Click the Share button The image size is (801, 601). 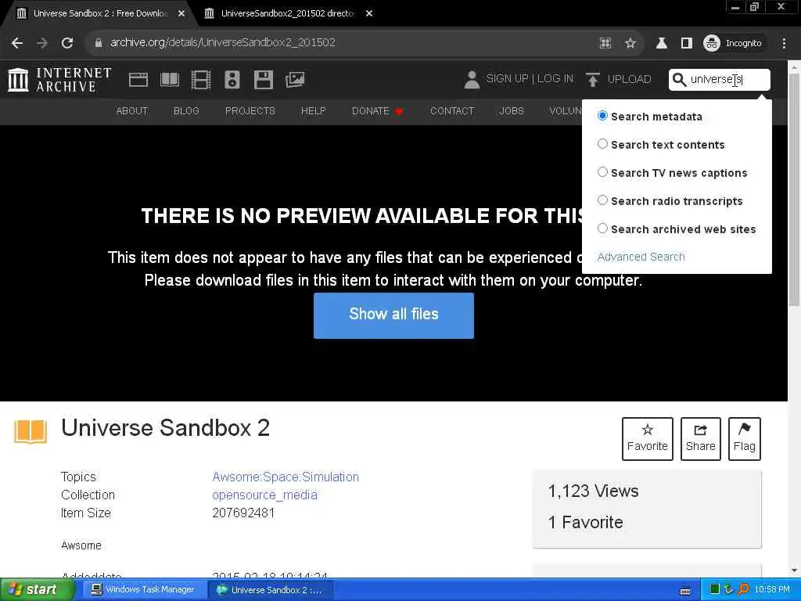[x=700, y=439]
